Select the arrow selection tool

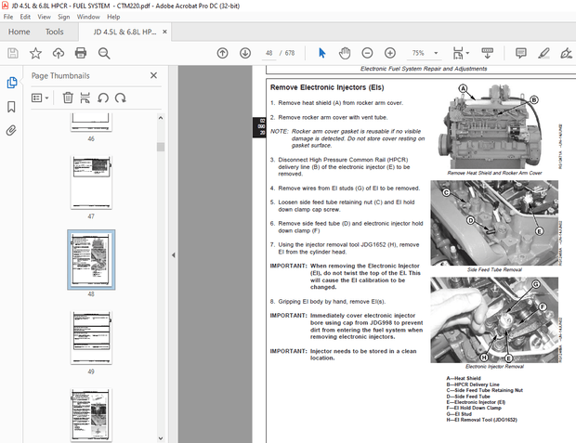322,53
